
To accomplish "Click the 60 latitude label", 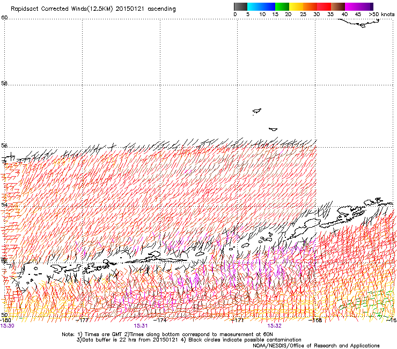I will coord(4,18).
